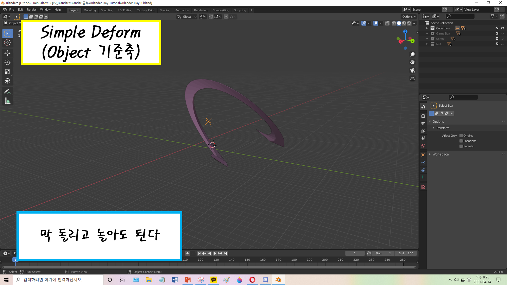Choose the Annotate pencil tool
This screenshot has height=285, width=507.
pos(7,91)
